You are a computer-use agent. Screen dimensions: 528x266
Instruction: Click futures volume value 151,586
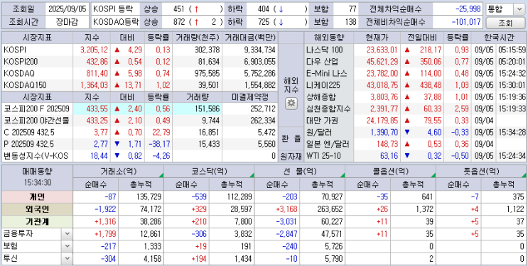coord(207,109)
